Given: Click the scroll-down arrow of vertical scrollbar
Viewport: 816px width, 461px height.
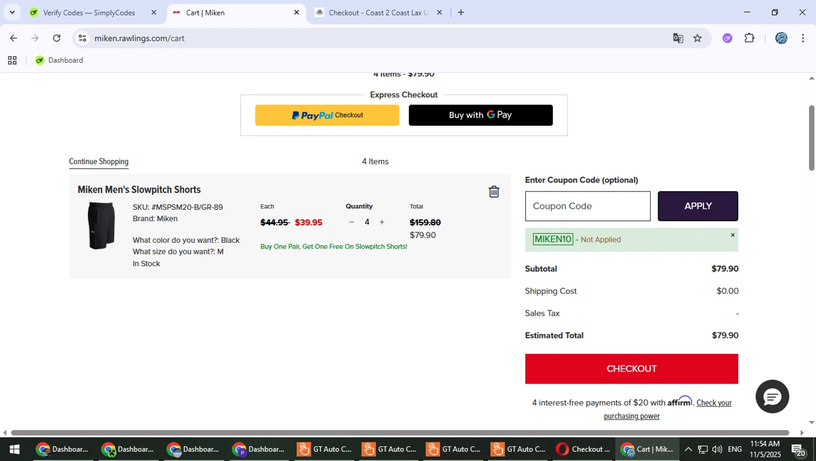Looking at the screenshot, I should tap(812, 423).
